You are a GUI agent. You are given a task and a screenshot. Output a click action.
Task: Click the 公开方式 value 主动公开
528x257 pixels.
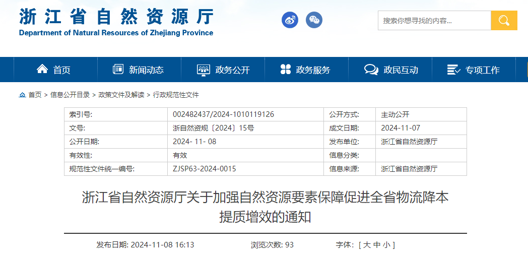(x=395, y=114)
